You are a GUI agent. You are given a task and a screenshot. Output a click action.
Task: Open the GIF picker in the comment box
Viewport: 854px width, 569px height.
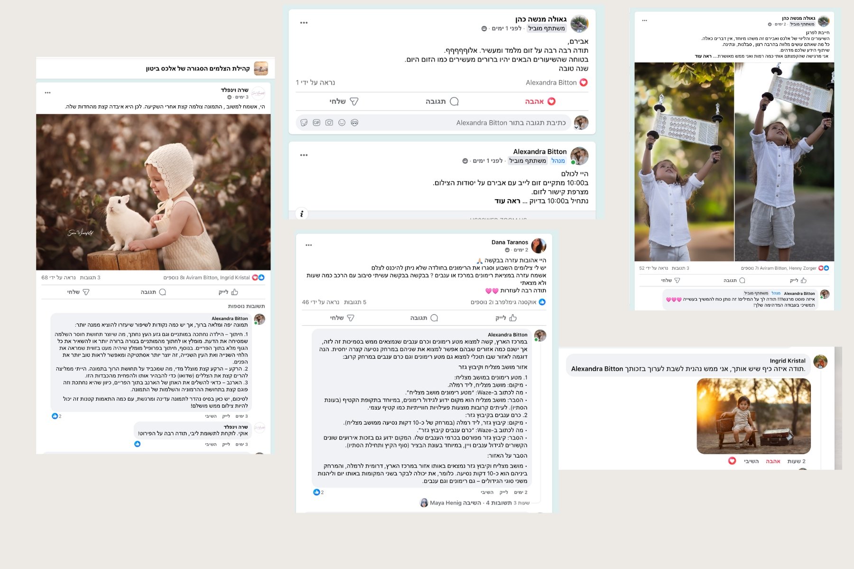[316, 123]
